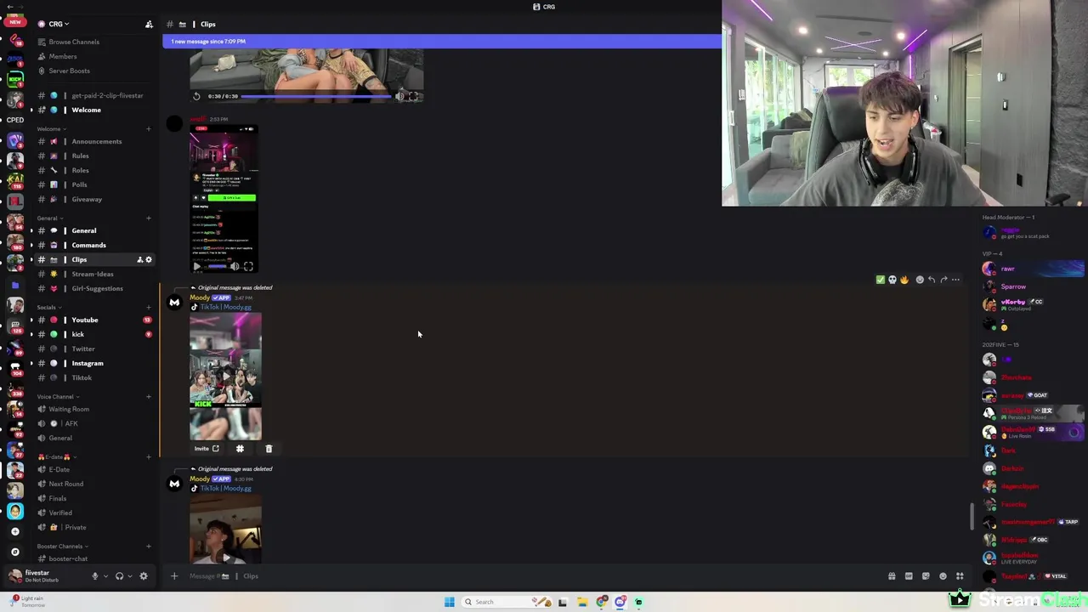
Task: Collapse the E-date category
Action: (x=56, y=456)
